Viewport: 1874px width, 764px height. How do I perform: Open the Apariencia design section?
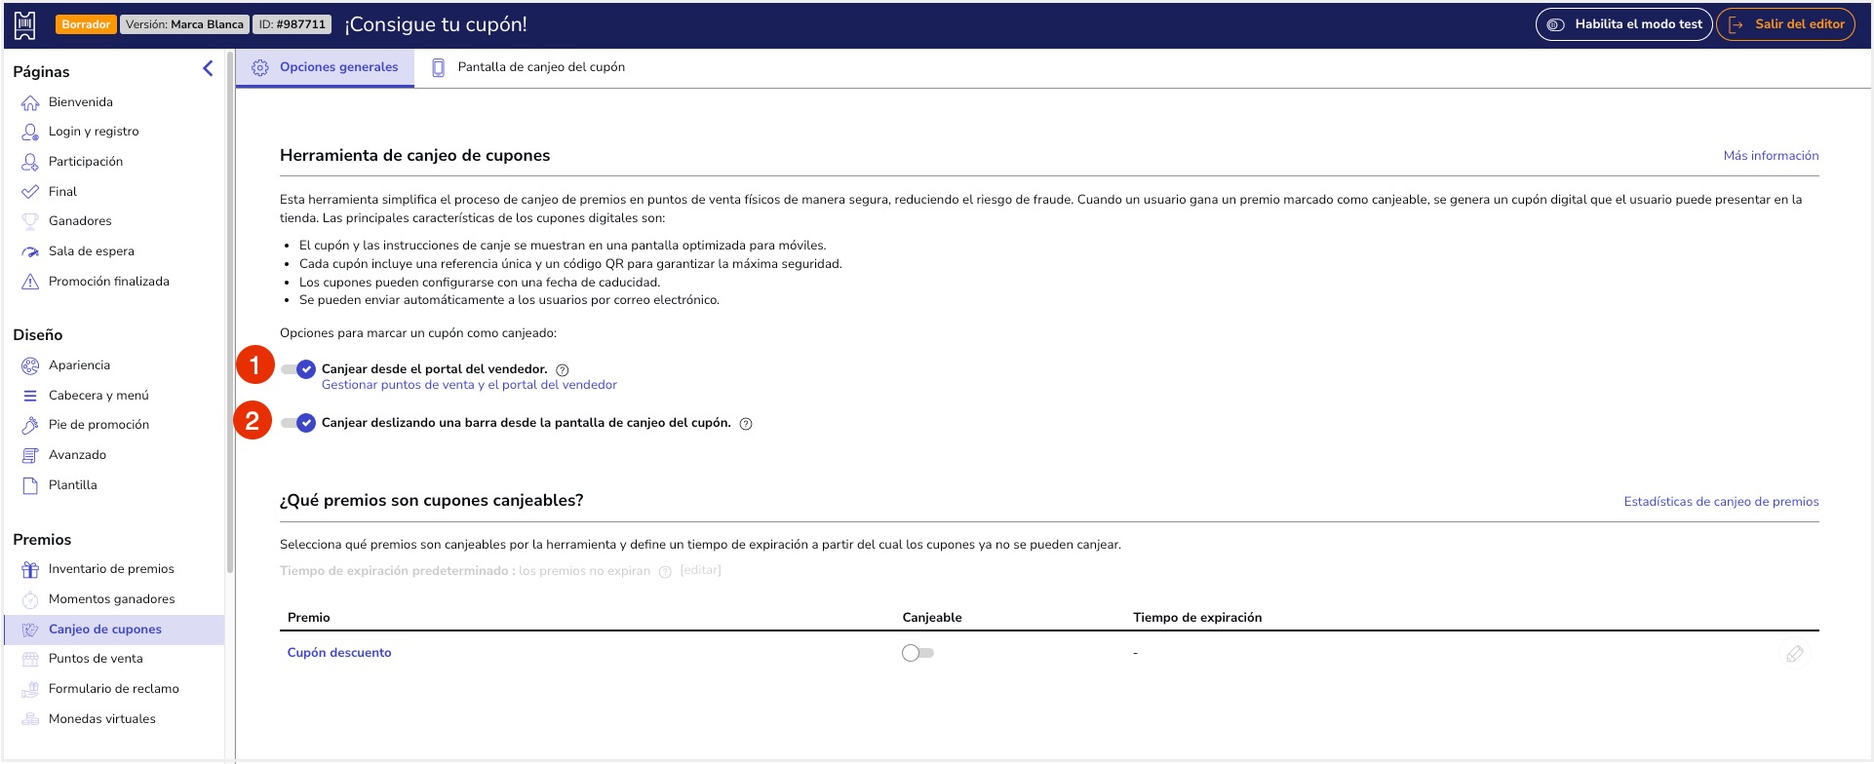click(79, 365)
